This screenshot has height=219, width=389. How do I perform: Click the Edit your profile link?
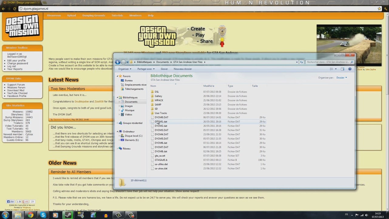click(16, 61)
